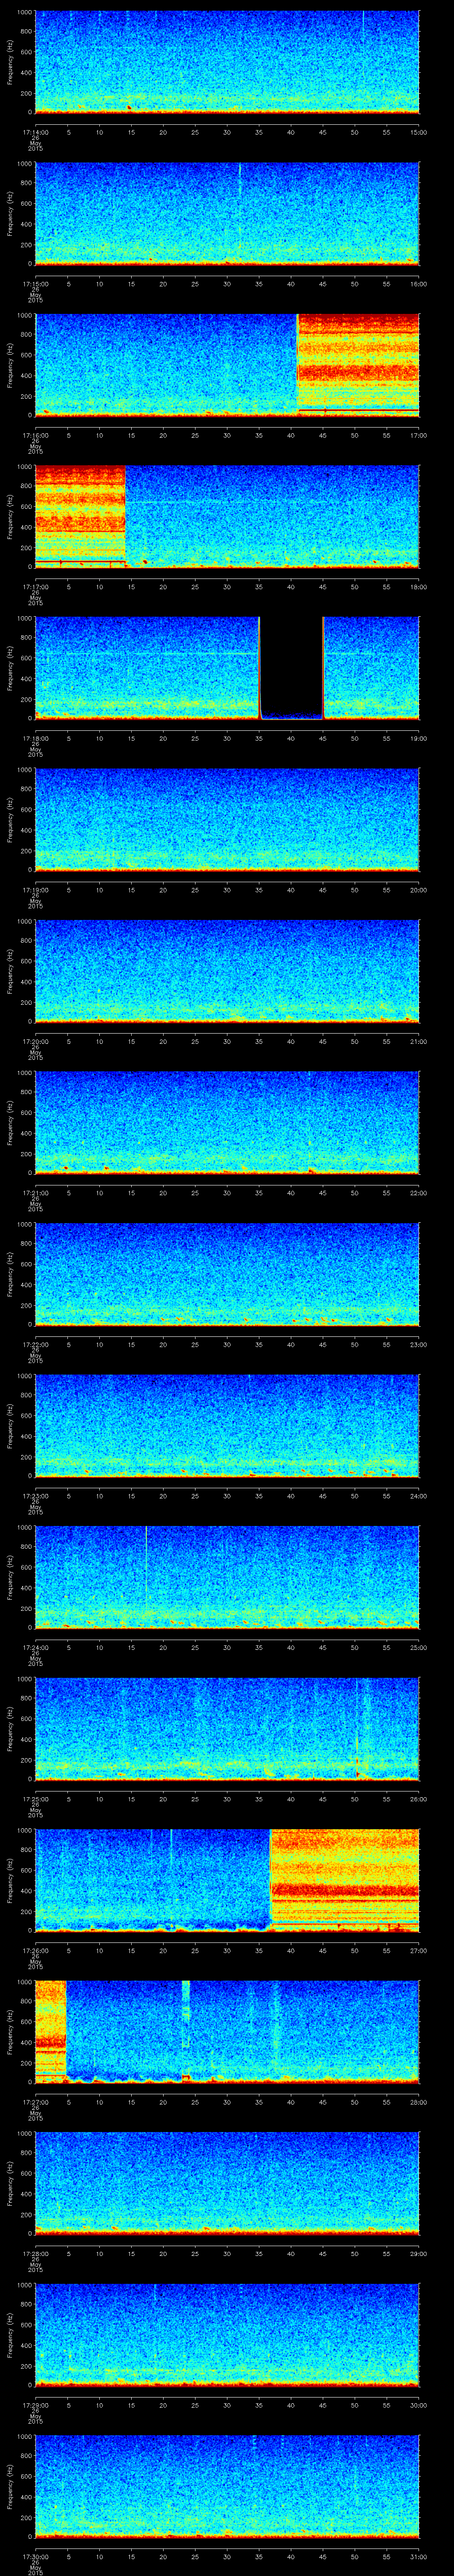Click the red broadband noise burst in the 17:16:00 spectrogram

pos(358,365)
